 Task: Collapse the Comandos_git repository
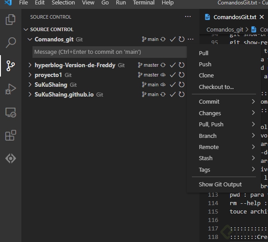point(30,40)
